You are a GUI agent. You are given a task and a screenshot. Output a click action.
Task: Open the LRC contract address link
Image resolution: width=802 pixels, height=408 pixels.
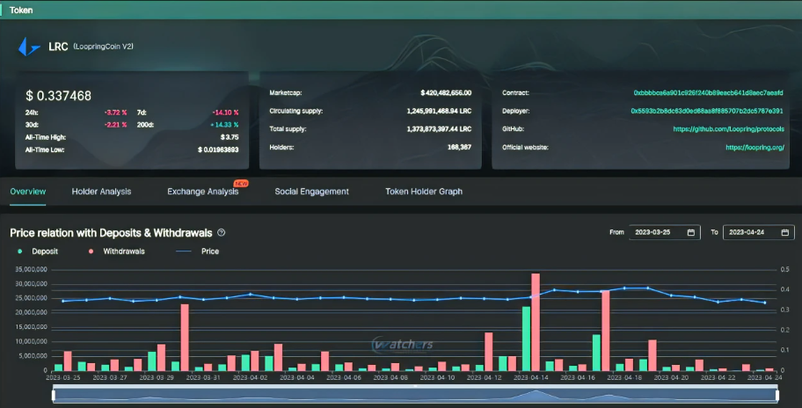click(708, 92)
